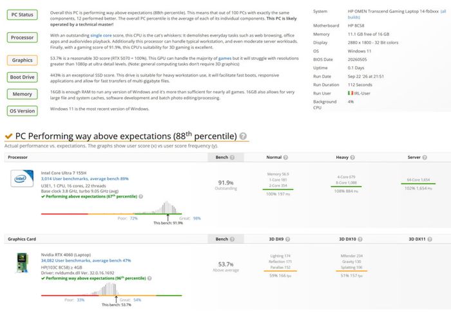Click help icon next to Heavy column
The height and width of the screenshot is (312, 451).
(352, 158)
